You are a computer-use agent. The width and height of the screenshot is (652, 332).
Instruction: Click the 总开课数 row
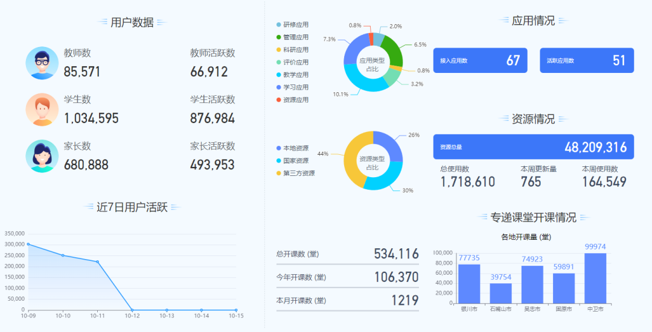click(x=347, y=254)
